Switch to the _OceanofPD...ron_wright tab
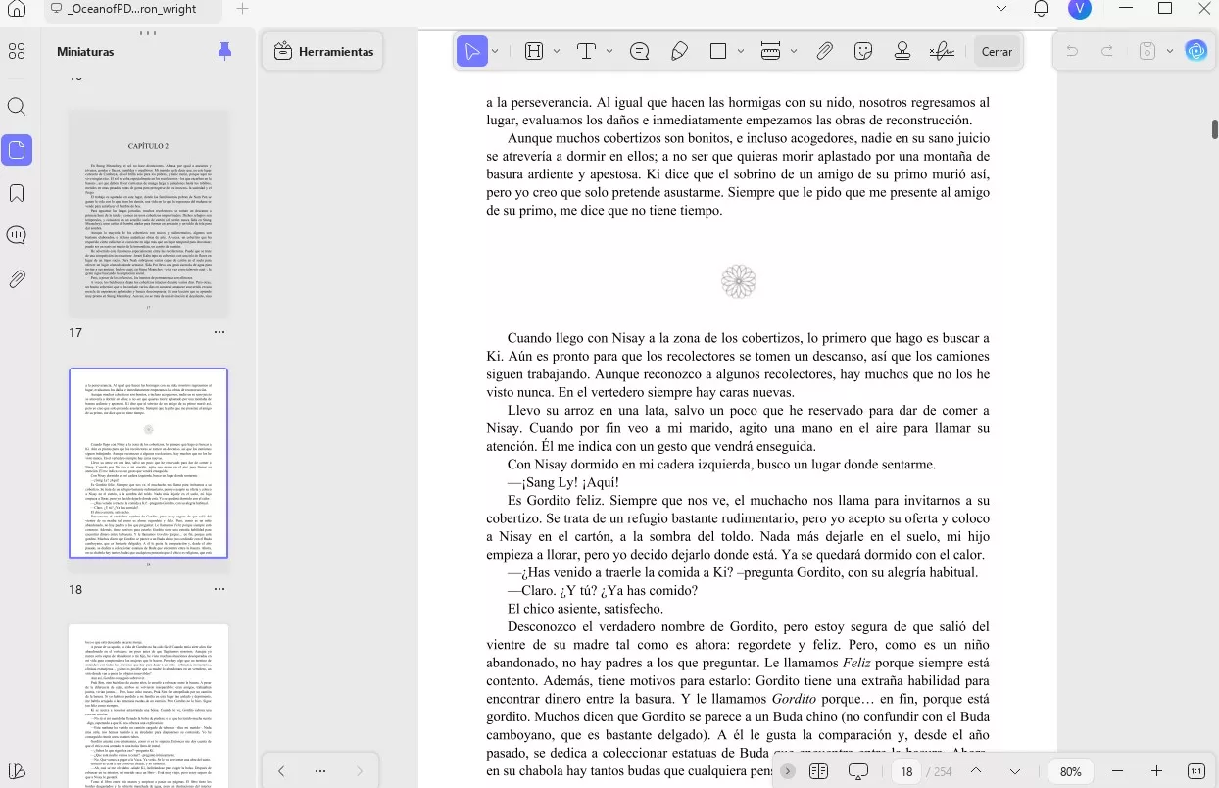 pyautogui.click(x=133, y=9)
